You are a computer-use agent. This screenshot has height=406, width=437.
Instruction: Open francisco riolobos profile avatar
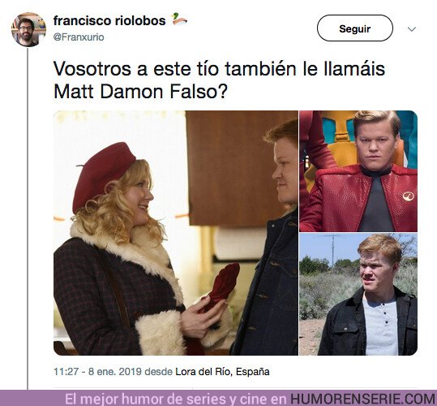click(28, 29)
